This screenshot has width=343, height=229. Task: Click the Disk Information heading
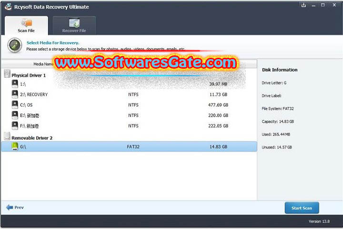pos(280,70)
